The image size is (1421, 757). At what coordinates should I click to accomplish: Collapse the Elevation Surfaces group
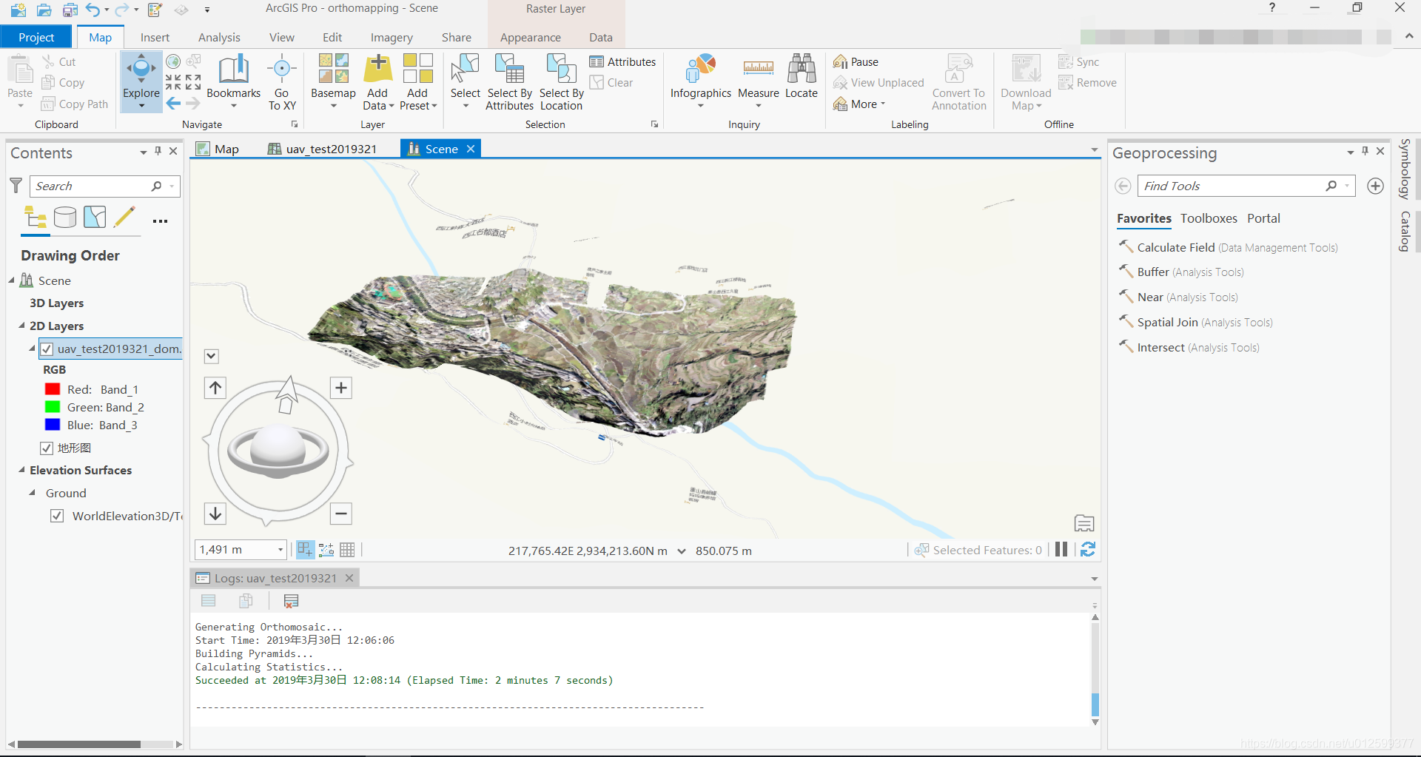click(21, 470)
